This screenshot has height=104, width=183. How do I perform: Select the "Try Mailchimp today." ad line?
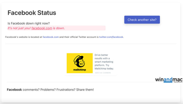tap(104, 69)
